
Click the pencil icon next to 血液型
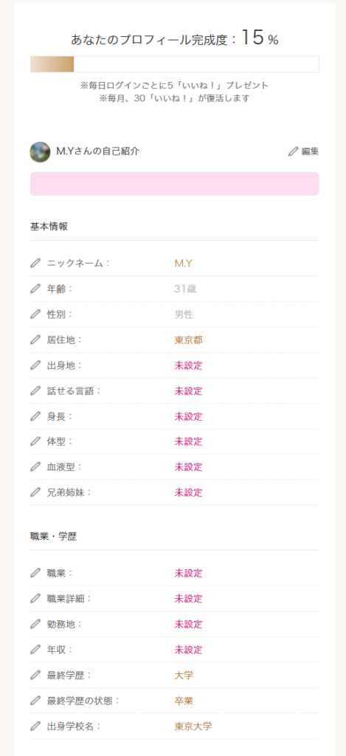click(x=35, y=467)
